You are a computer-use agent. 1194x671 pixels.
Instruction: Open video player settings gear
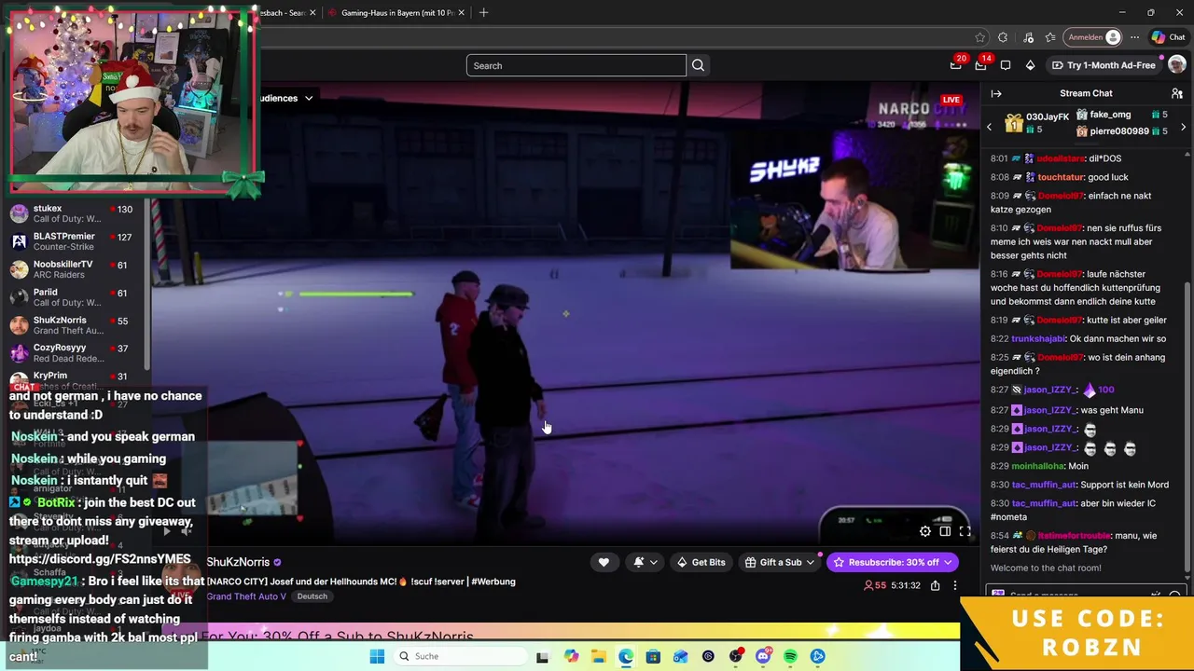click(924, 531)
